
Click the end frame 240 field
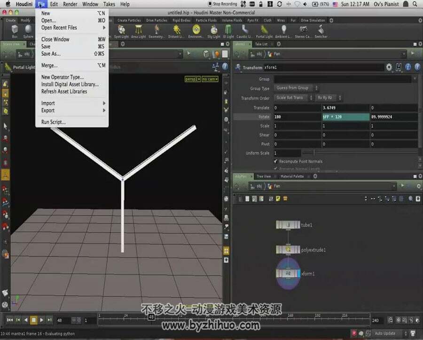coord(377,320)
